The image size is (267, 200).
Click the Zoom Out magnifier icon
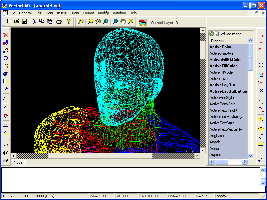pyautogui.click(x=115, y=21)
